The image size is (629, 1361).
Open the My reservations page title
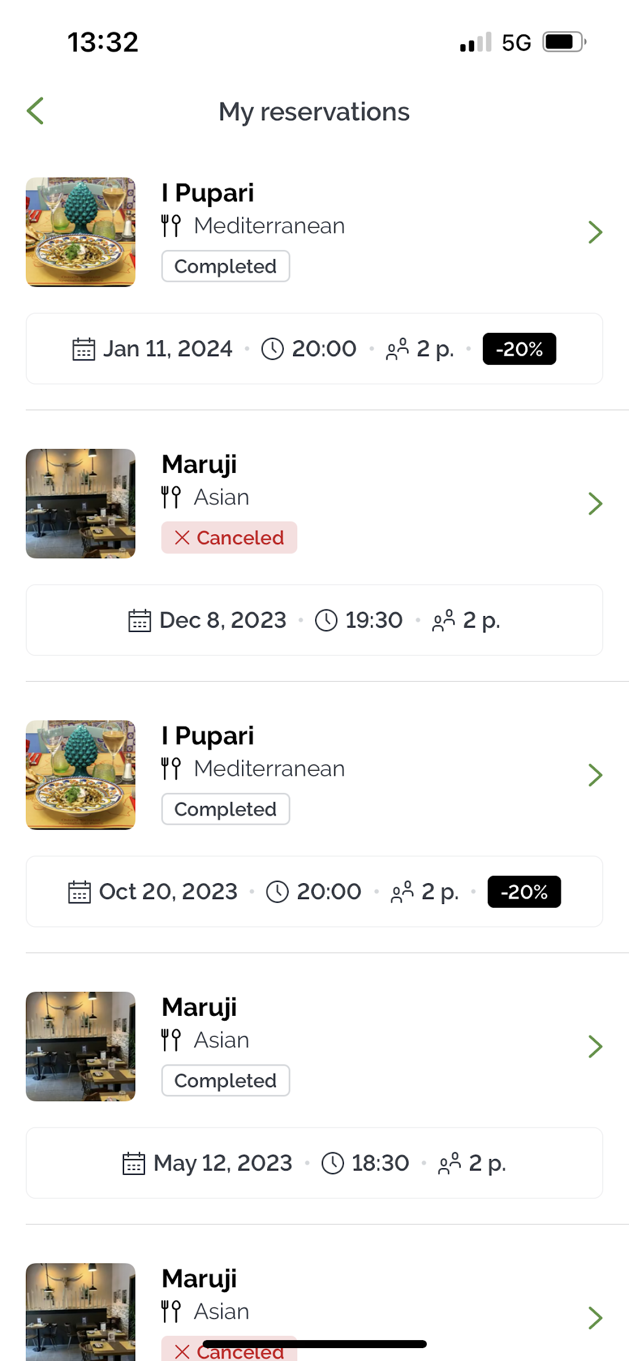tap(314, 112)
